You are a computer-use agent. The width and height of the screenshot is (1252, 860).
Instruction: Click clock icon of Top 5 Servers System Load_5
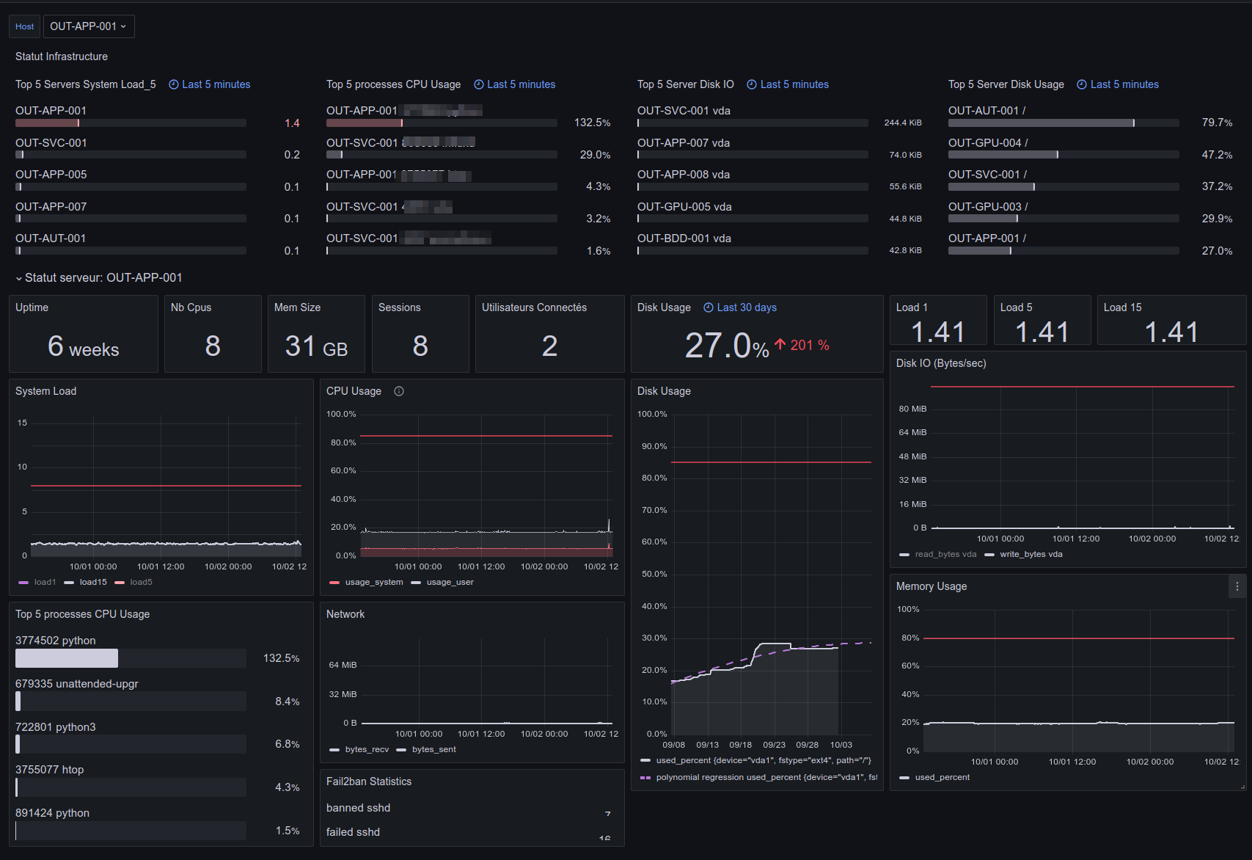coord(174,84)
